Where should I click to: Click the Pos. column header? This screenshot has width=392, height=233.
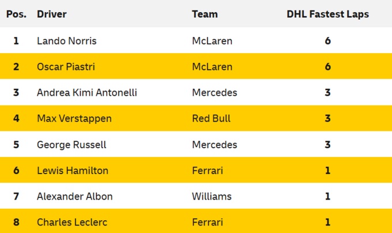tap(16, 14)
